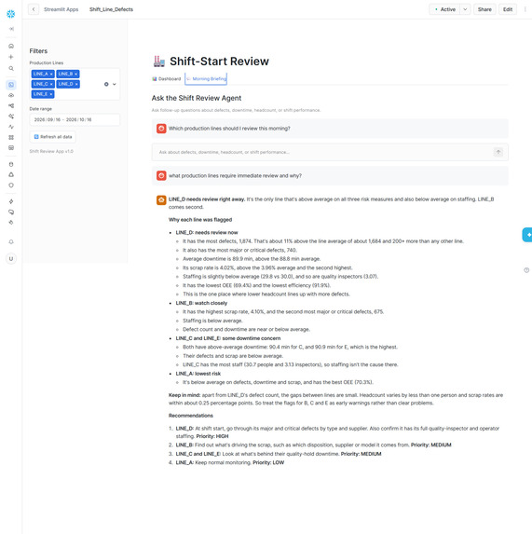This screenshot has height=534, width=532.
Task: Click the 'Recommendations' subheading
Action: click(x=191, y=416)
